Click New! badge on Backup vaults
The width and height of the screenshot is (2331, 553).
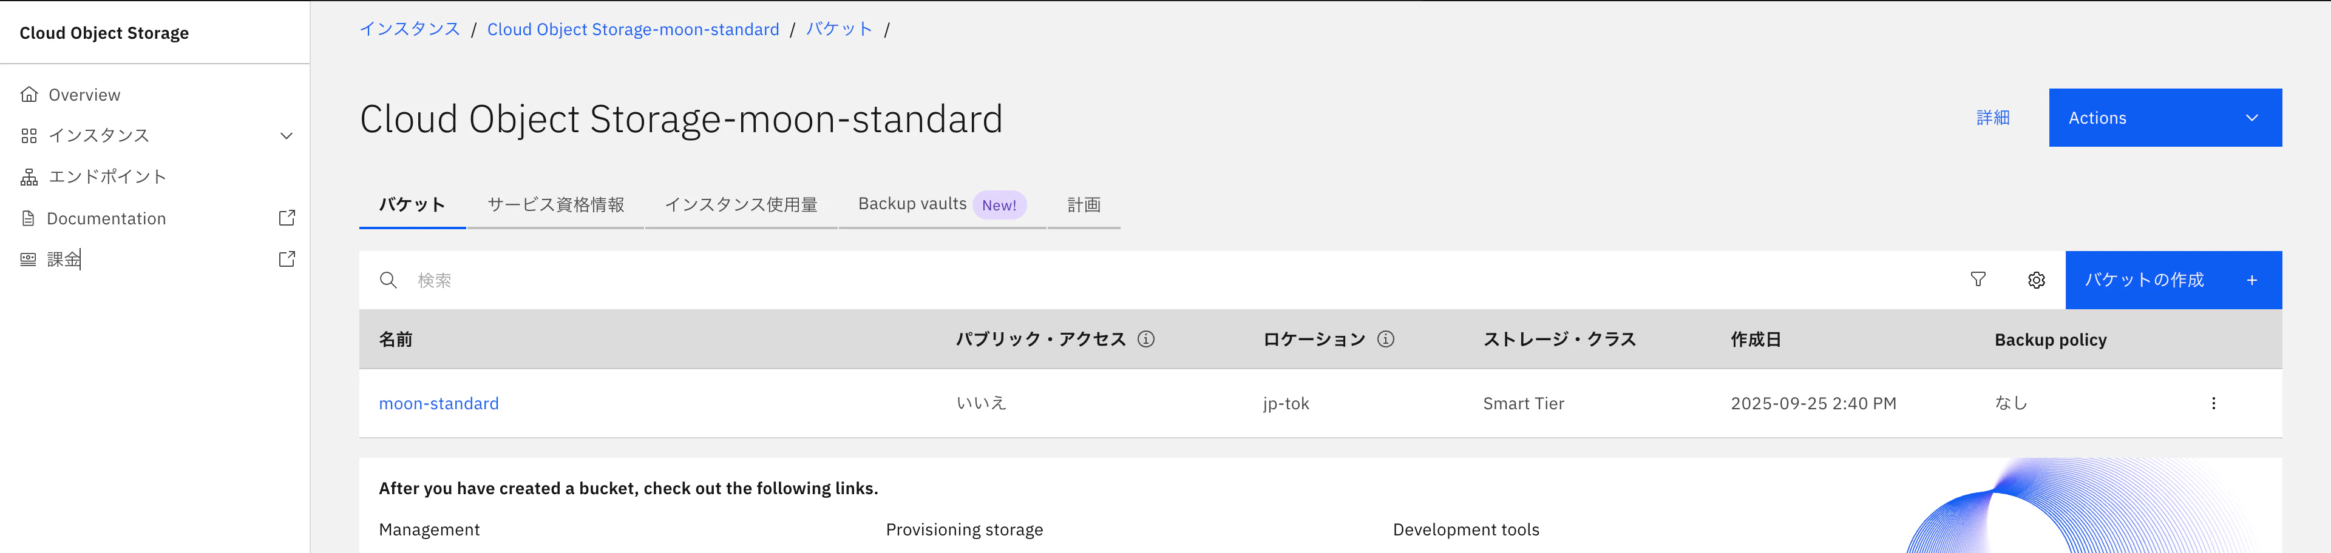pos(999,205)
